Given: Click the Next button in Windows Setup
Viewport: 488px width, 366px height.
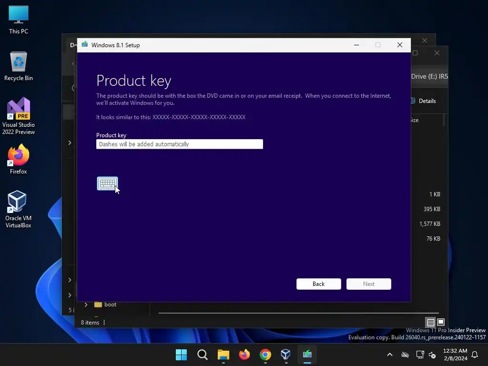Looking at the screenshot, I should pos(368,284).
